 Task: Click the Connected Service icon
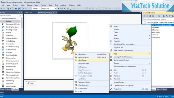(x=76, y=76)
